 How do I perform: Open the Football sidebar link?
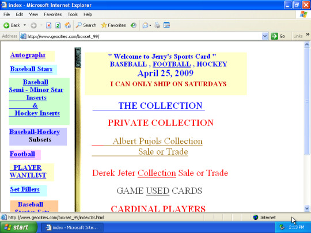(x=22, y=154)
